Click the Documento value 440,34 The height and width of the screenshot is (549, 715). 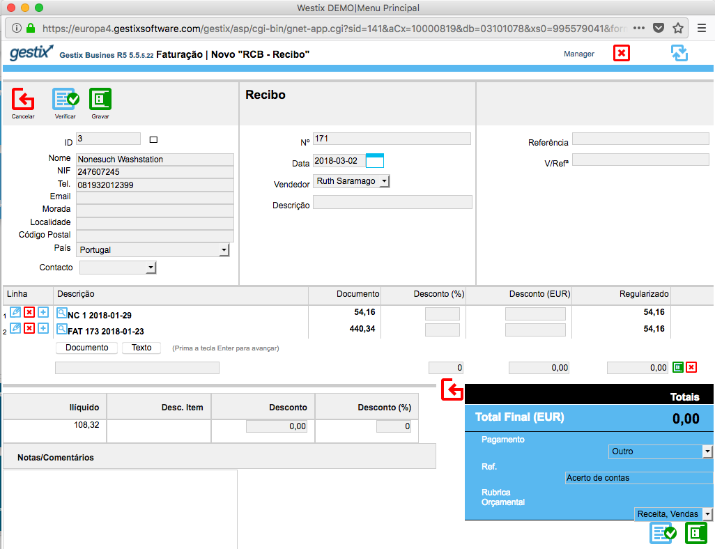(x=362, y=329)
